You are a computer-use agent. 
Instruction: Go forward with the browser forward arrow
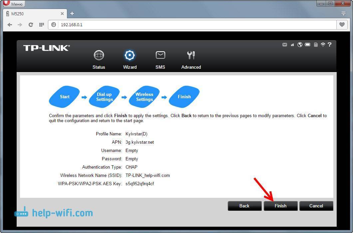[x=20, y=25]
